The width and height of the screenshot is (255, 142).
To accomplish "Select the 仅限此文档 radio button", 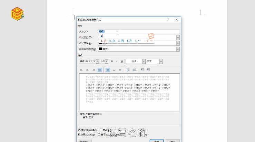I will click(x=79, y=134).
